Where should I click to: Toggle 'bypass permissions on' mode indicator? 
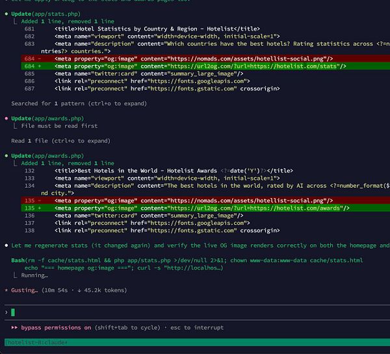56,327
